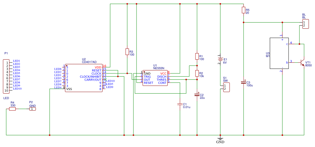This screenshot has width=315, height=147.
Task: Click the U3 reference designator label
Action: (x=268, y=53)
